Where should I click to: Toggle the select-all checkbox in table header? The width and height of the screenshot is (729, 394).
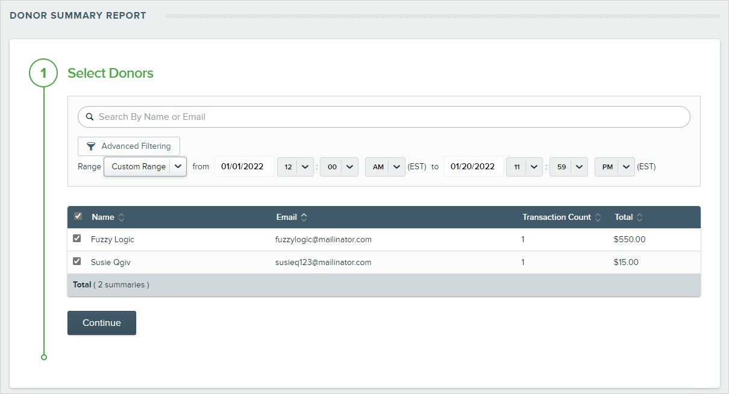pyautogui.click(x=78, y=216)
